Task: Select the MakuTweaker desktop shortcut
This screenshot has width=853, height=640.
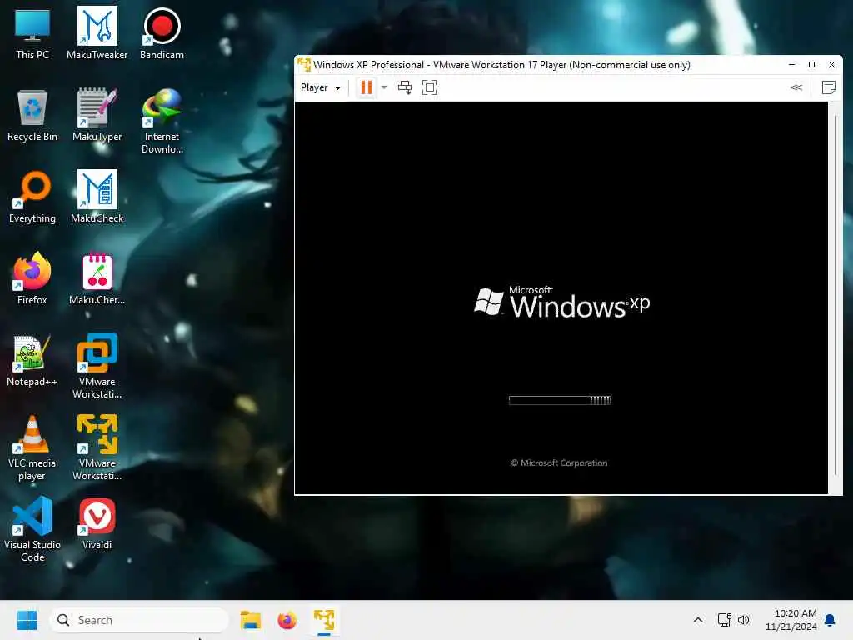Action: click(x=97, y=33)
